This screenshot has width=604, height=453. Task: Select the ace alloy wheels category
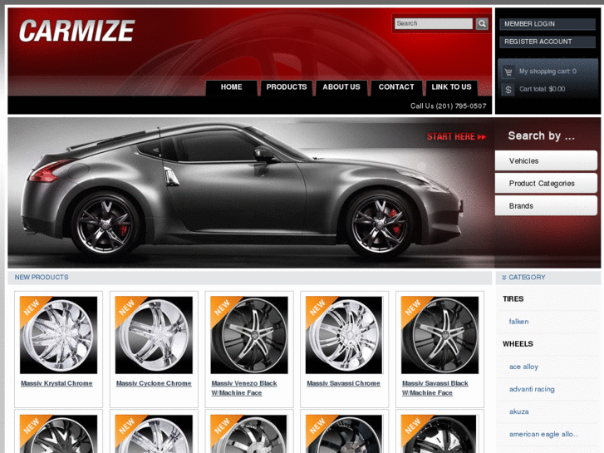pyautogui.click(x=523, y=367)
